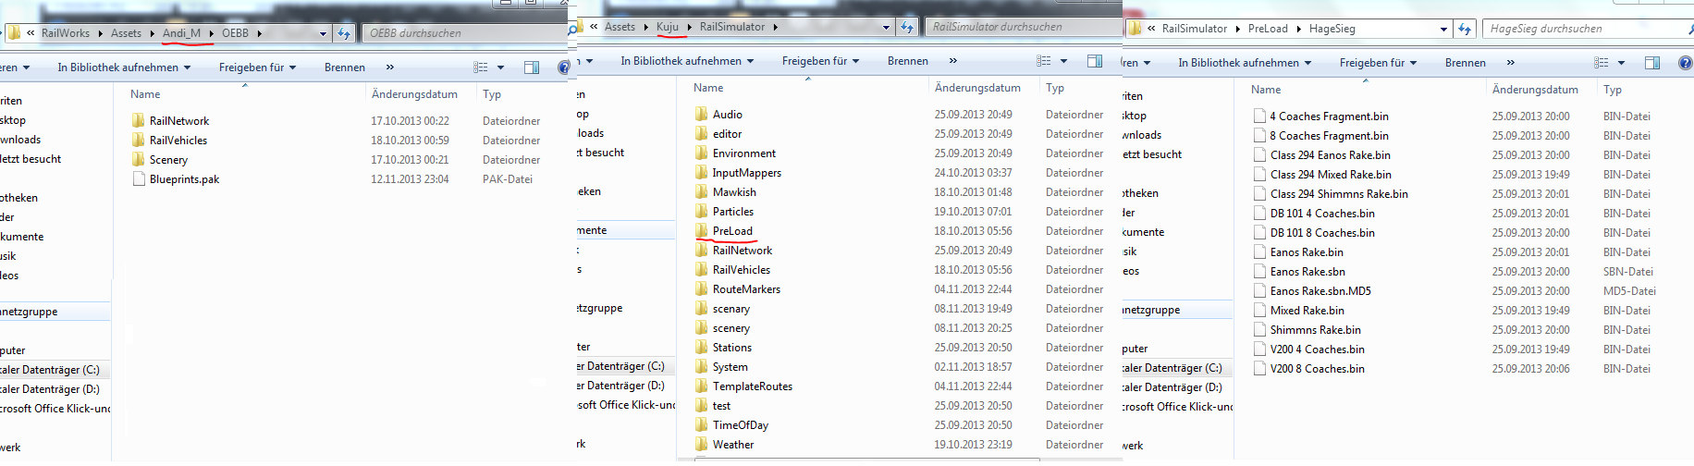Open address history dropdown in HageSieg window

[x=1443, y=29]
